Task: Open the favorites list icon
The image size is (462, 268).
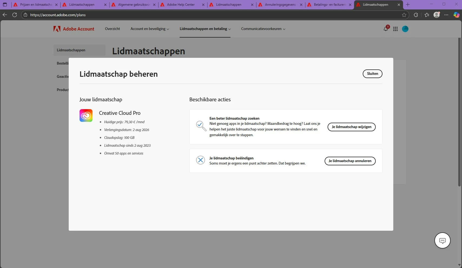Action: [x=427, y=15]
